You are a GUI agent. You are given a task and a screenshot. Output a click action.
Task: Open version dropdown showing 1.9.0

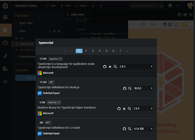143,109
